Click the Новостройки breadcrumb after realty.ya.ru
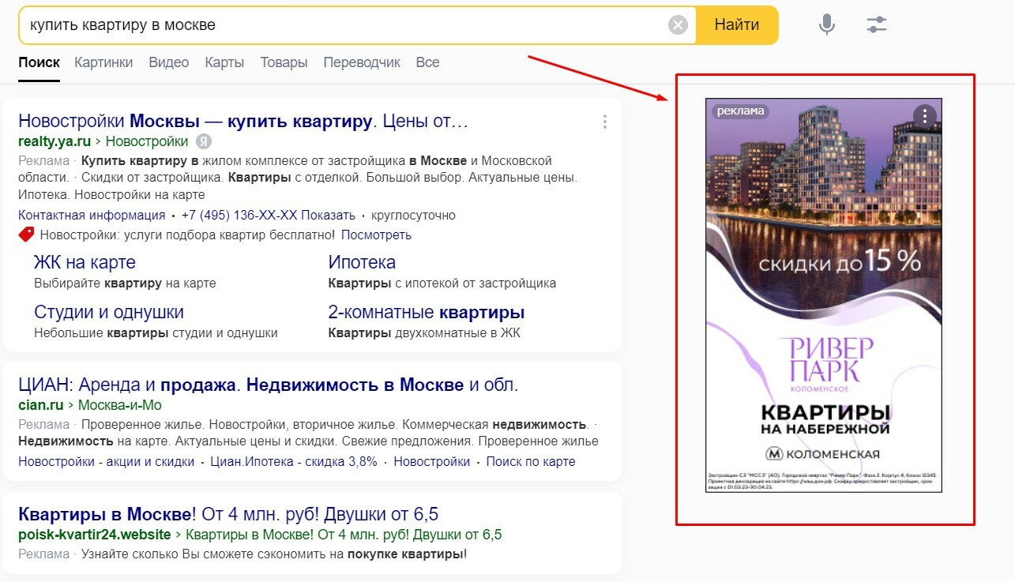The width and height of the screenshot is (1015, 582). (147, 141)
